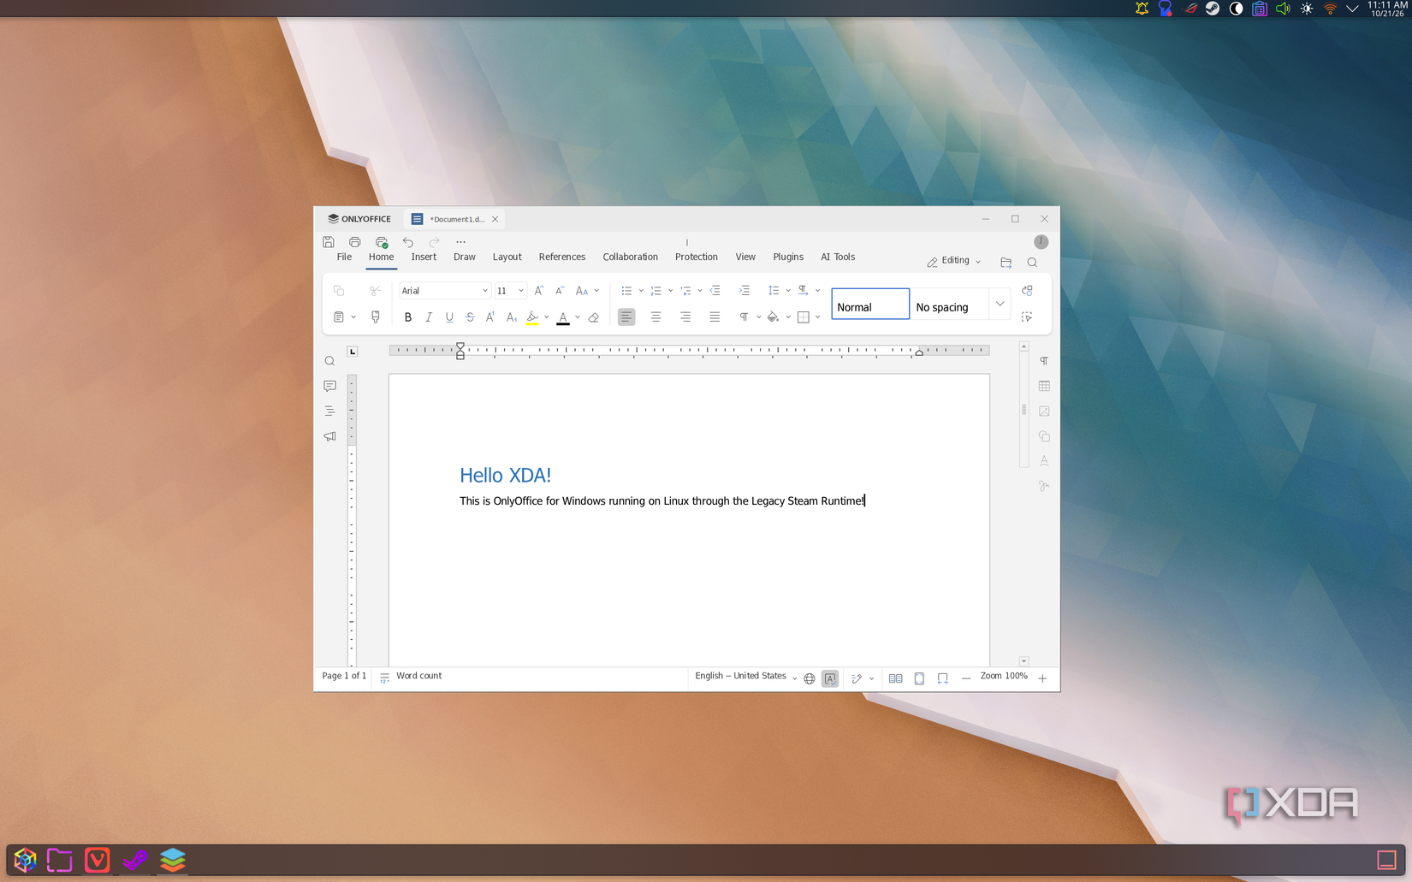Go to the AI Tools tab
Screen dimensions: 1412x882
coord(838,257)
